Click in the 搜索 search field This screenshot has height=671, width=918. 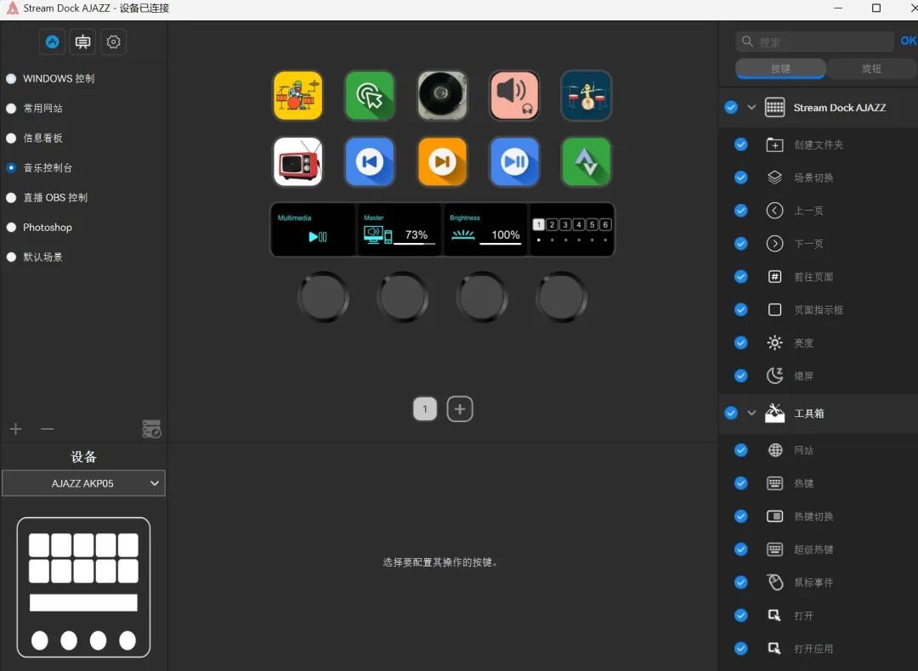pyautogui.click(x=815, y=42)
